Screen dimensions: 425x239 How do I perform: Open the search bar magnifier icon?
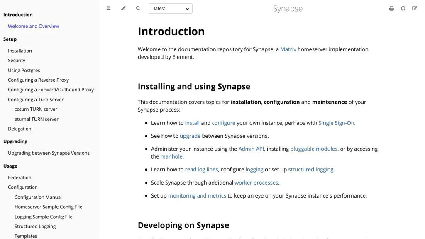[138, 8]
